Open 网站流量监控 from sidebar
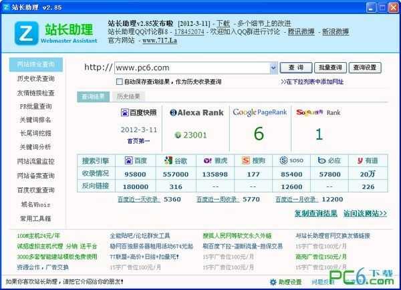 (36, 161)
